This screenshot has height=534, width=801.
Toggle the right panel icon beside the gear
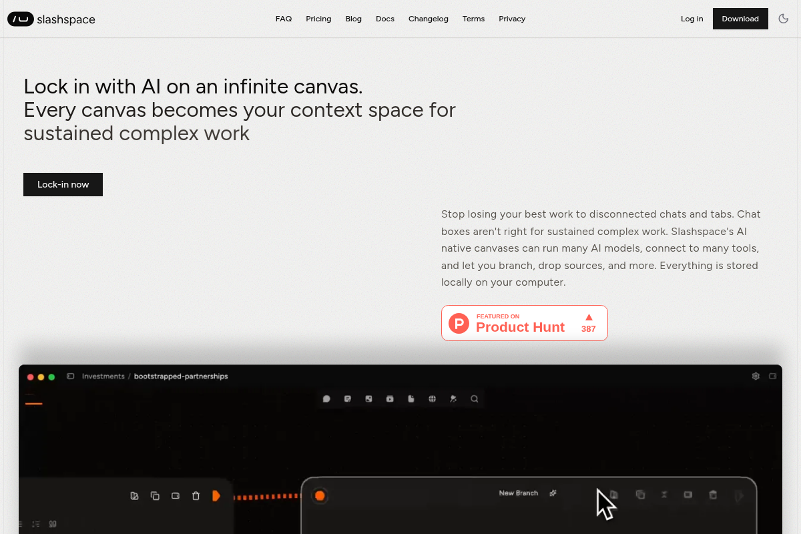773,376
